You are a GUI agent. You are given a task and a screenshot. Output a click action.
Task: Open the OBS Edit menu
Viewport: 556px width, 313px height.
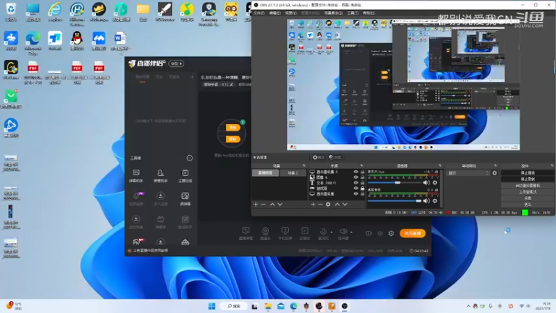275,13
